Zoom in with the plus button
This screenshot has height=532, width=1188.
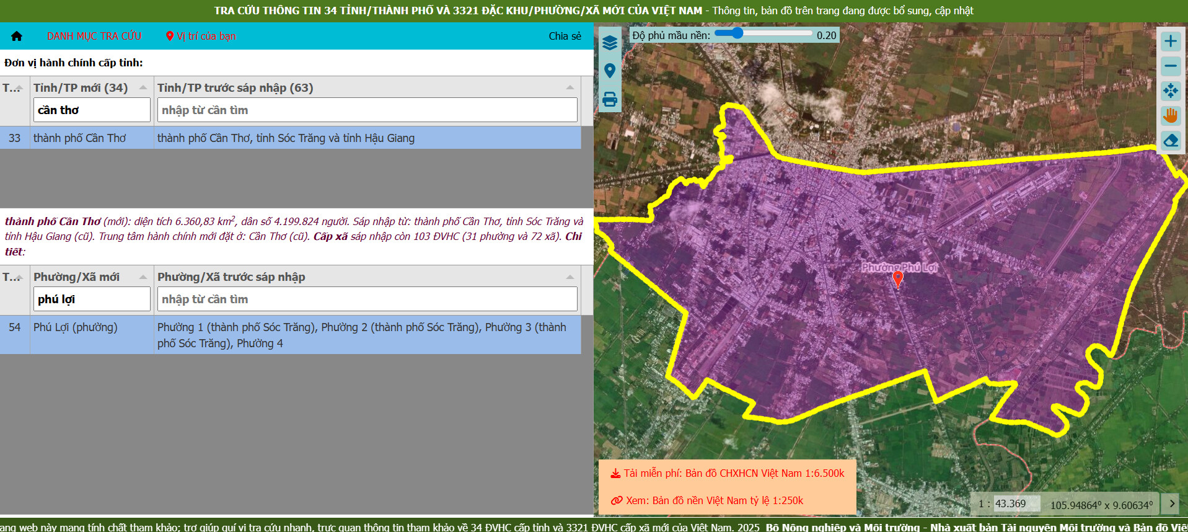pyautogui.click(x=1170, y=42)
